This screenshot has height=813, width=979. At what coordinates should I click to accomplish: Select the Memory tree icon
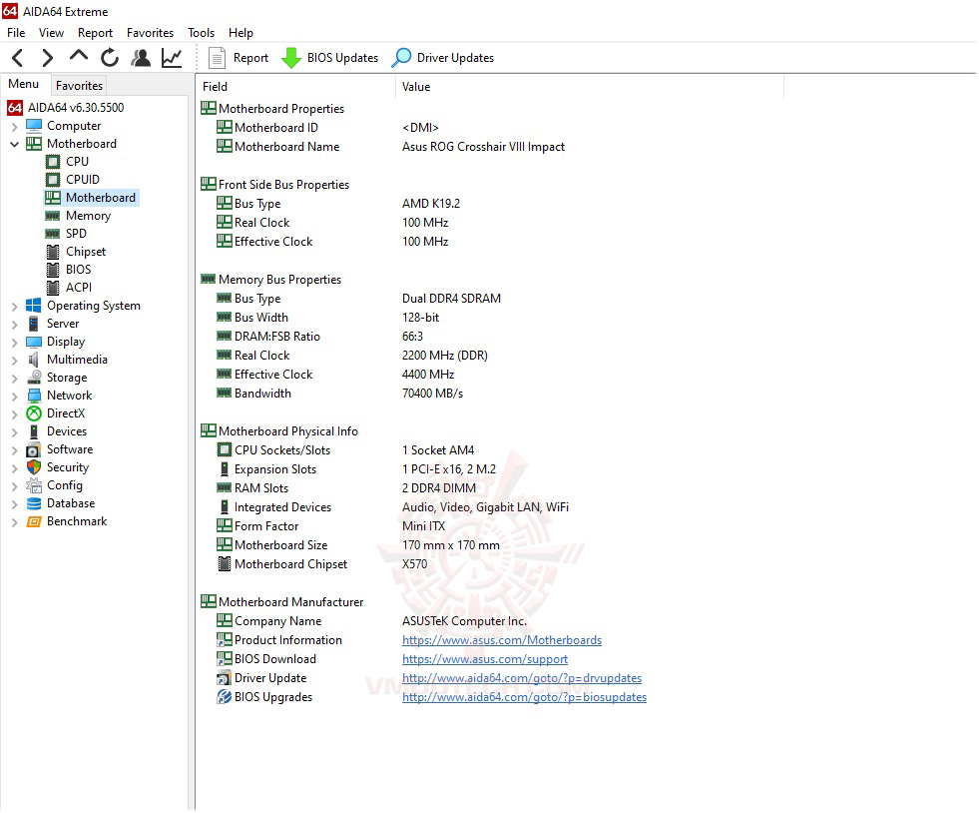[53, 216]
